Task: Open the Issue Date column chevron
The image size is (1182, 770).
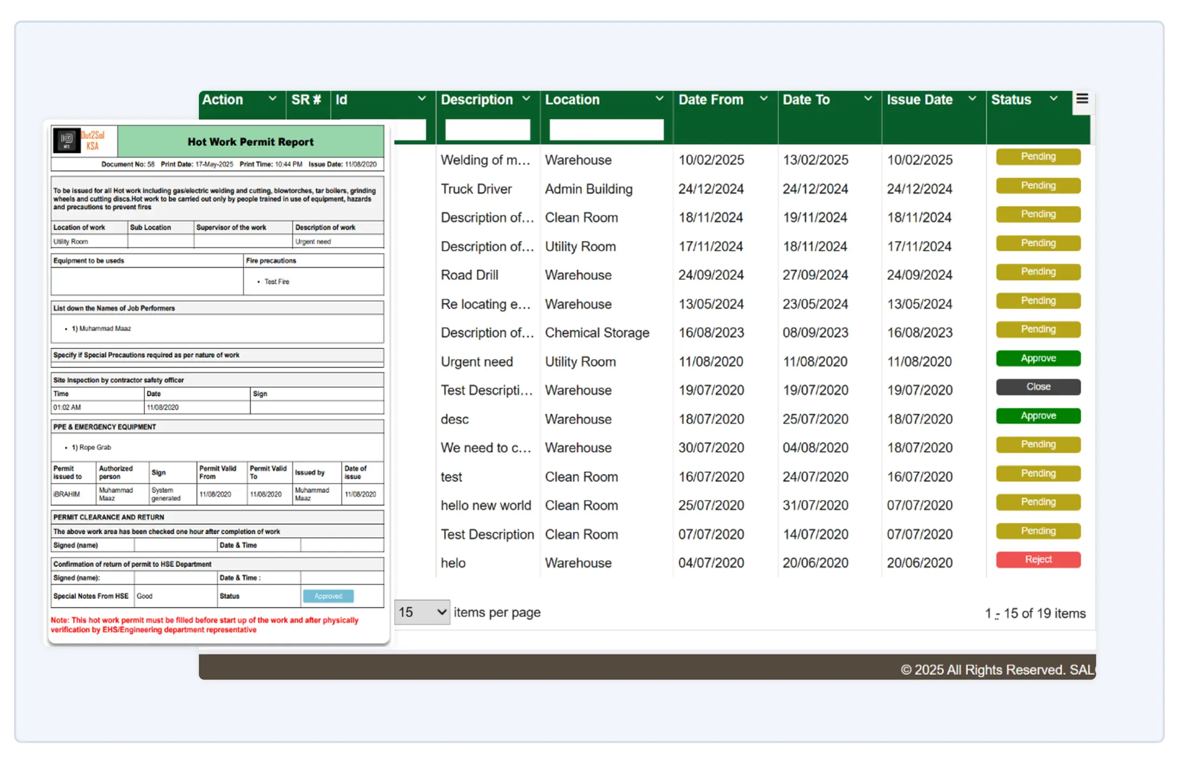Action: coord(972,99)
